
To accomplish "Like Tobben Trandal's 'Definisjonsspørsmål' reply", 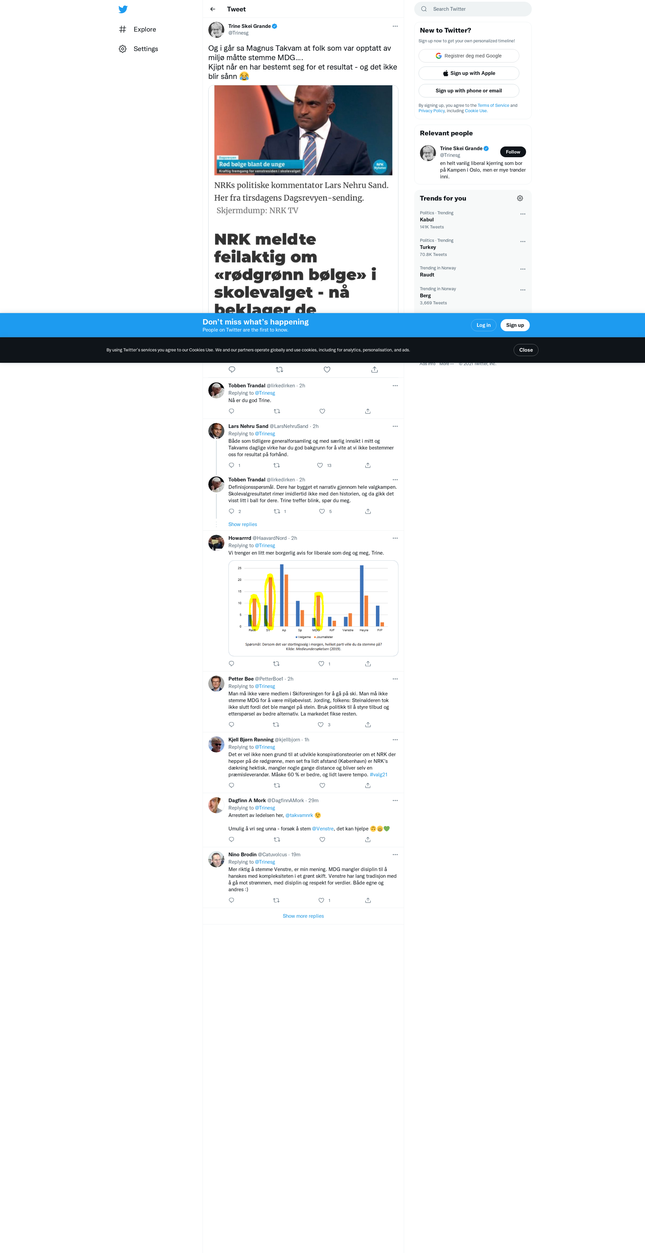I will tap(321, 511).
